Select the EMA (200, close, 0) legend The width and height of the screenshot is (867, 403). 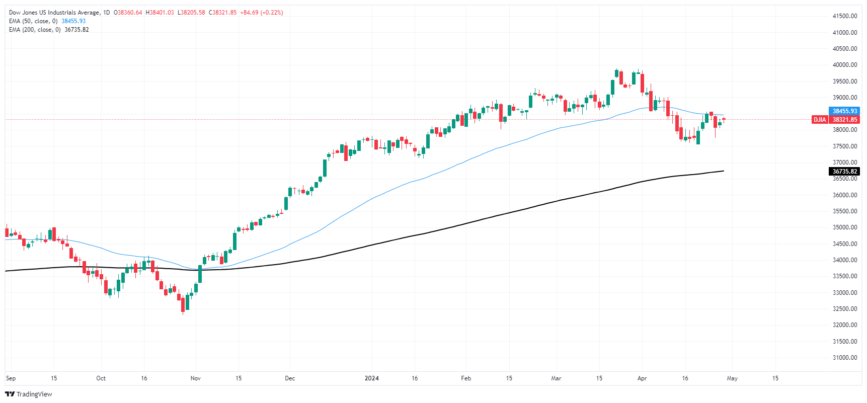point(35,30)
